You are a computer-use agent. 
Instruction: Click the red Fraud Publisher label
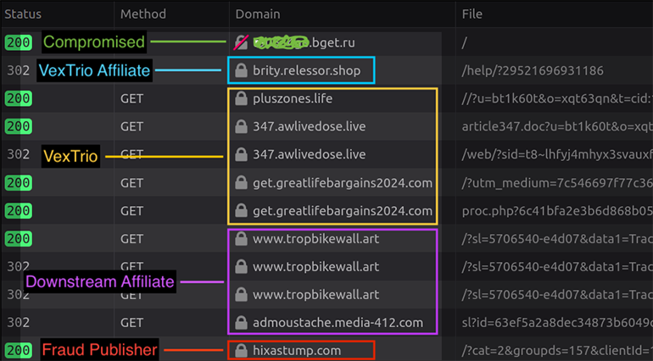(x=99, y=350)
